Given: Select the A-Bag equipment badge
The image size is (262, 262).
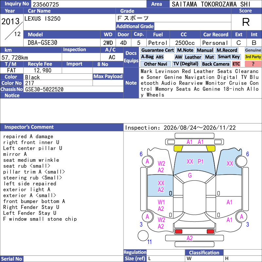Looking at the screenshot, I should pos(147,57).
